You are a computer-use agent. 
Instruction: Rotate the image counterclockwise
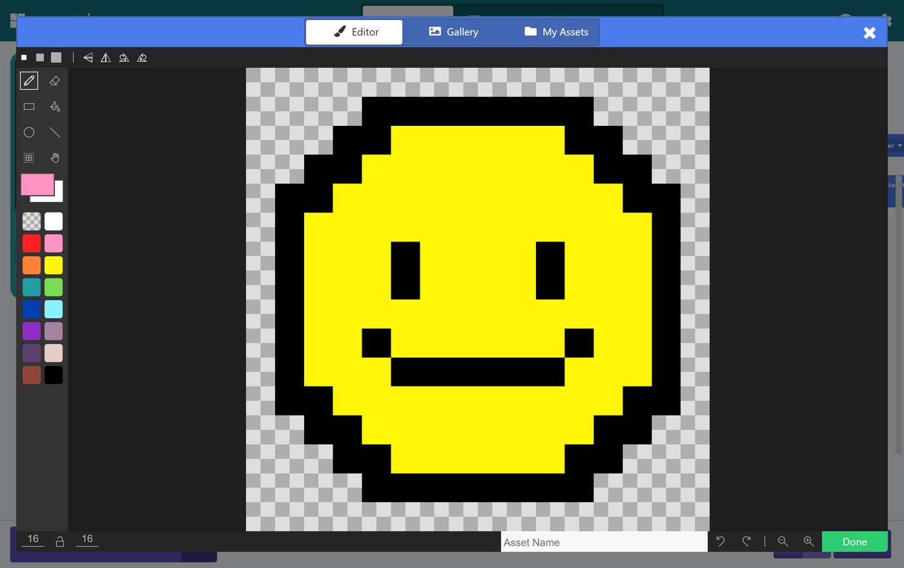(142, 57)
